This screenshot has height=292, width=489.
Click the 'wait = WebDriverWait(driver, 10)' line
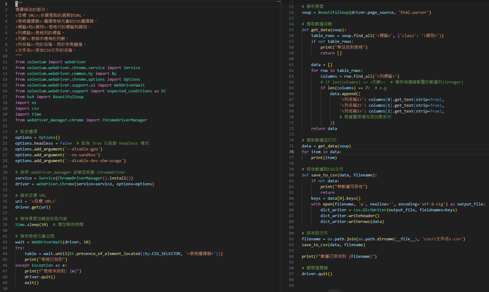tap(53, 242)
